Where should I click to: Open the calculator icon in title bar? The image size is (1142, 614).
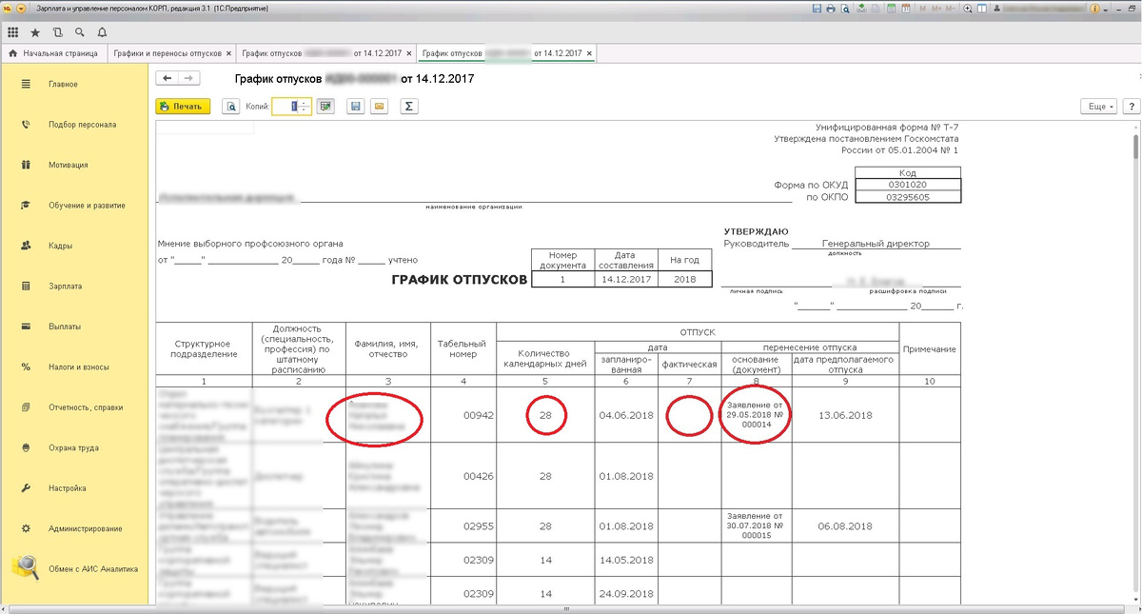[x=891, y=9]
